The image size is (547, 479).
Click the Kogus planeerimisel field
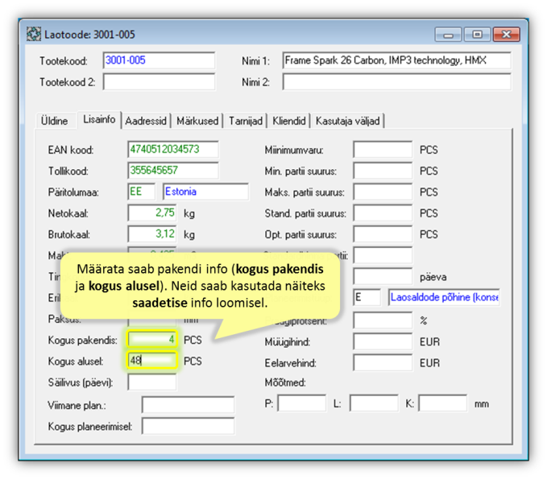[x=189, y=426]
